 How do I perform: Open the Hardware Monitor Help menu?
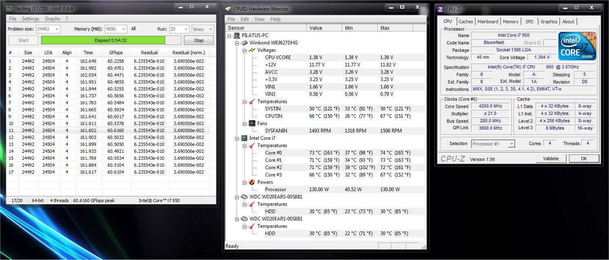(x=275, y=19)
